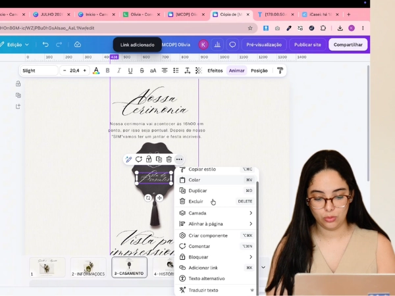The height and width of the screenshot is (296, 395).
Task: Click Pré-visualização button
Action: [x=264, y=45]
